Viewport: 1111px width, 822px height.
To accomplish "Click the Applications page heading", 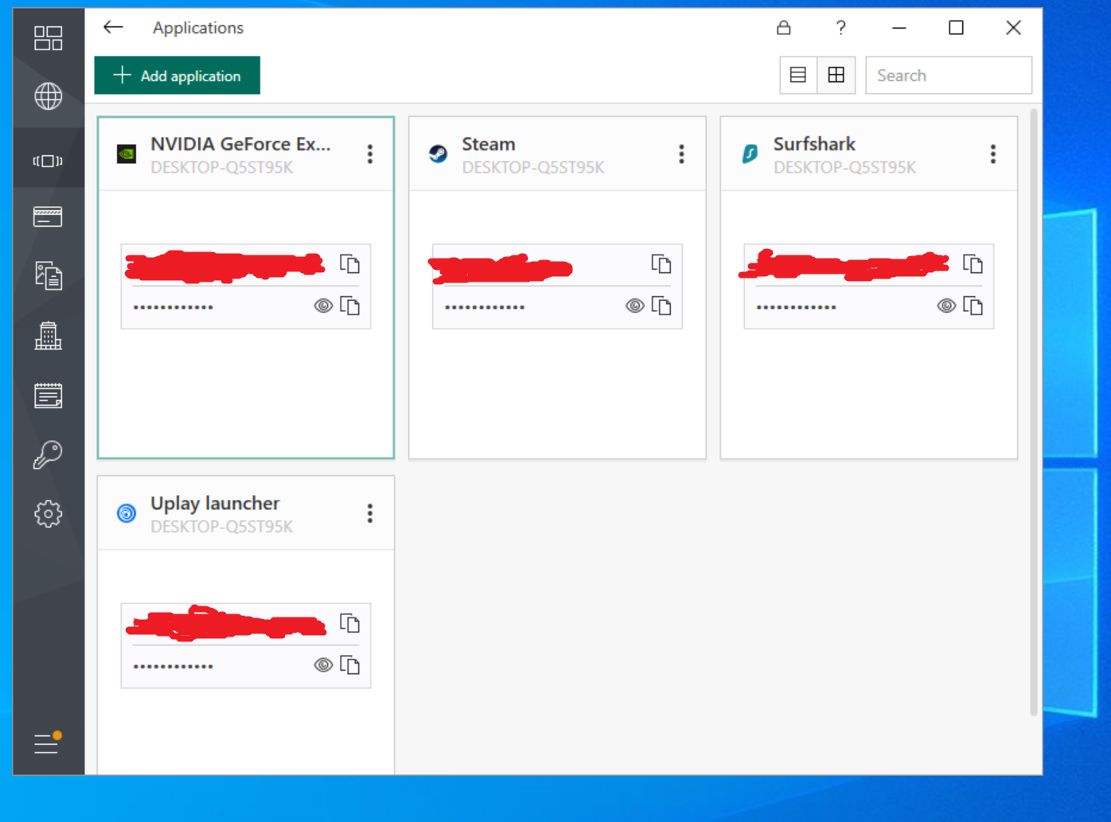I will tap(198, 28).
